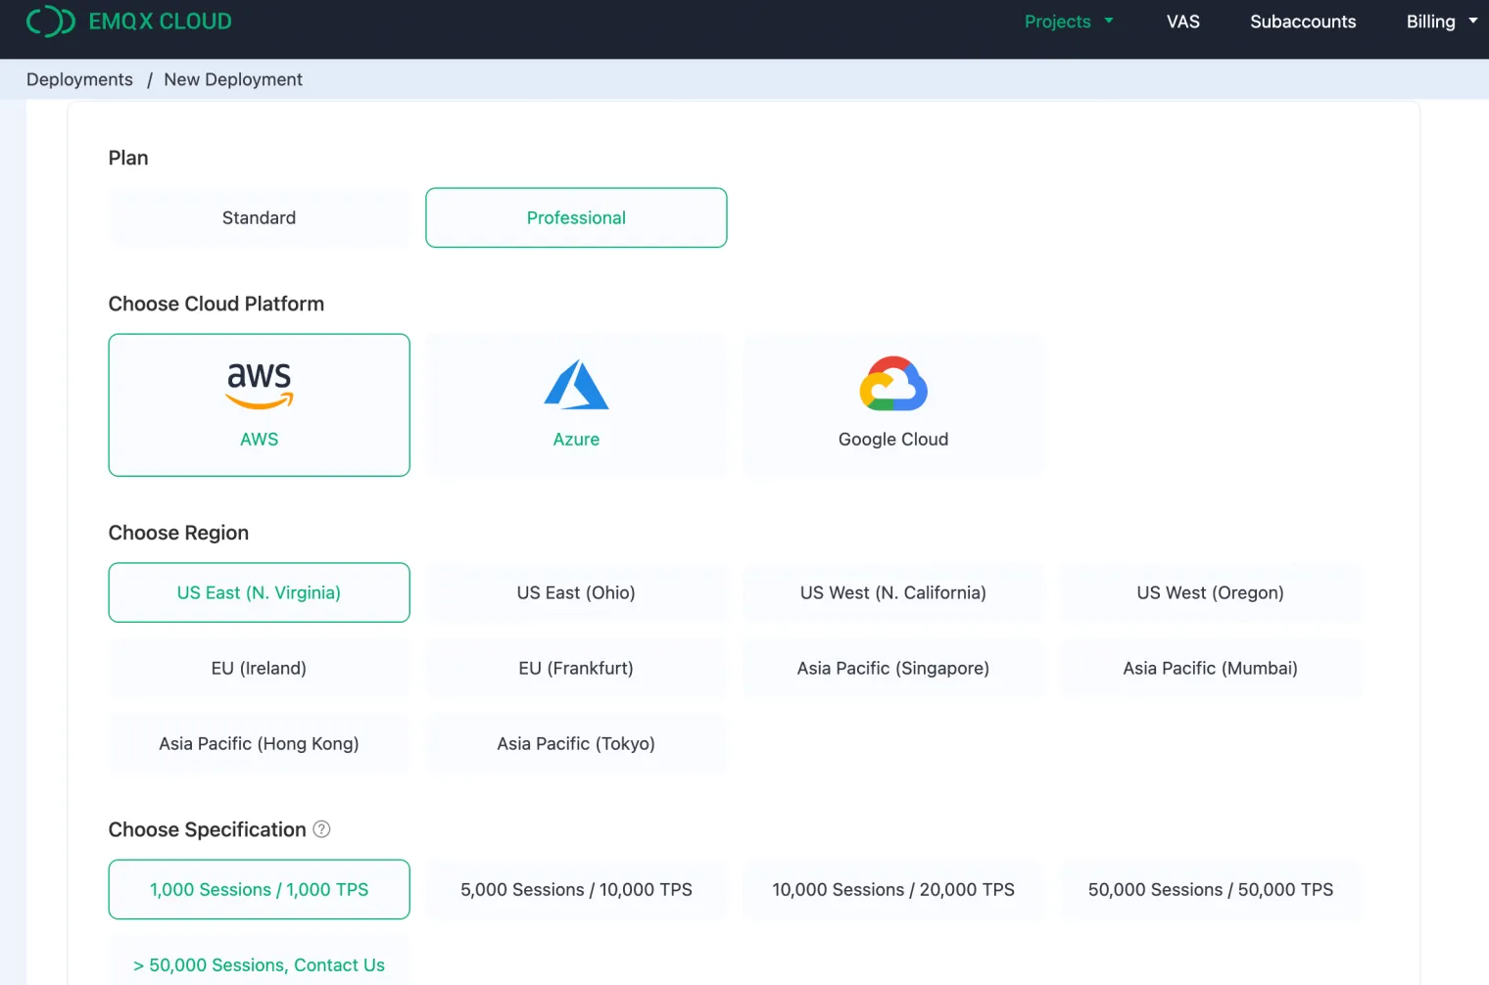
Task: Select 50,000 Sessions / 50,000 TPS specification
Action: pos(1210,889)
